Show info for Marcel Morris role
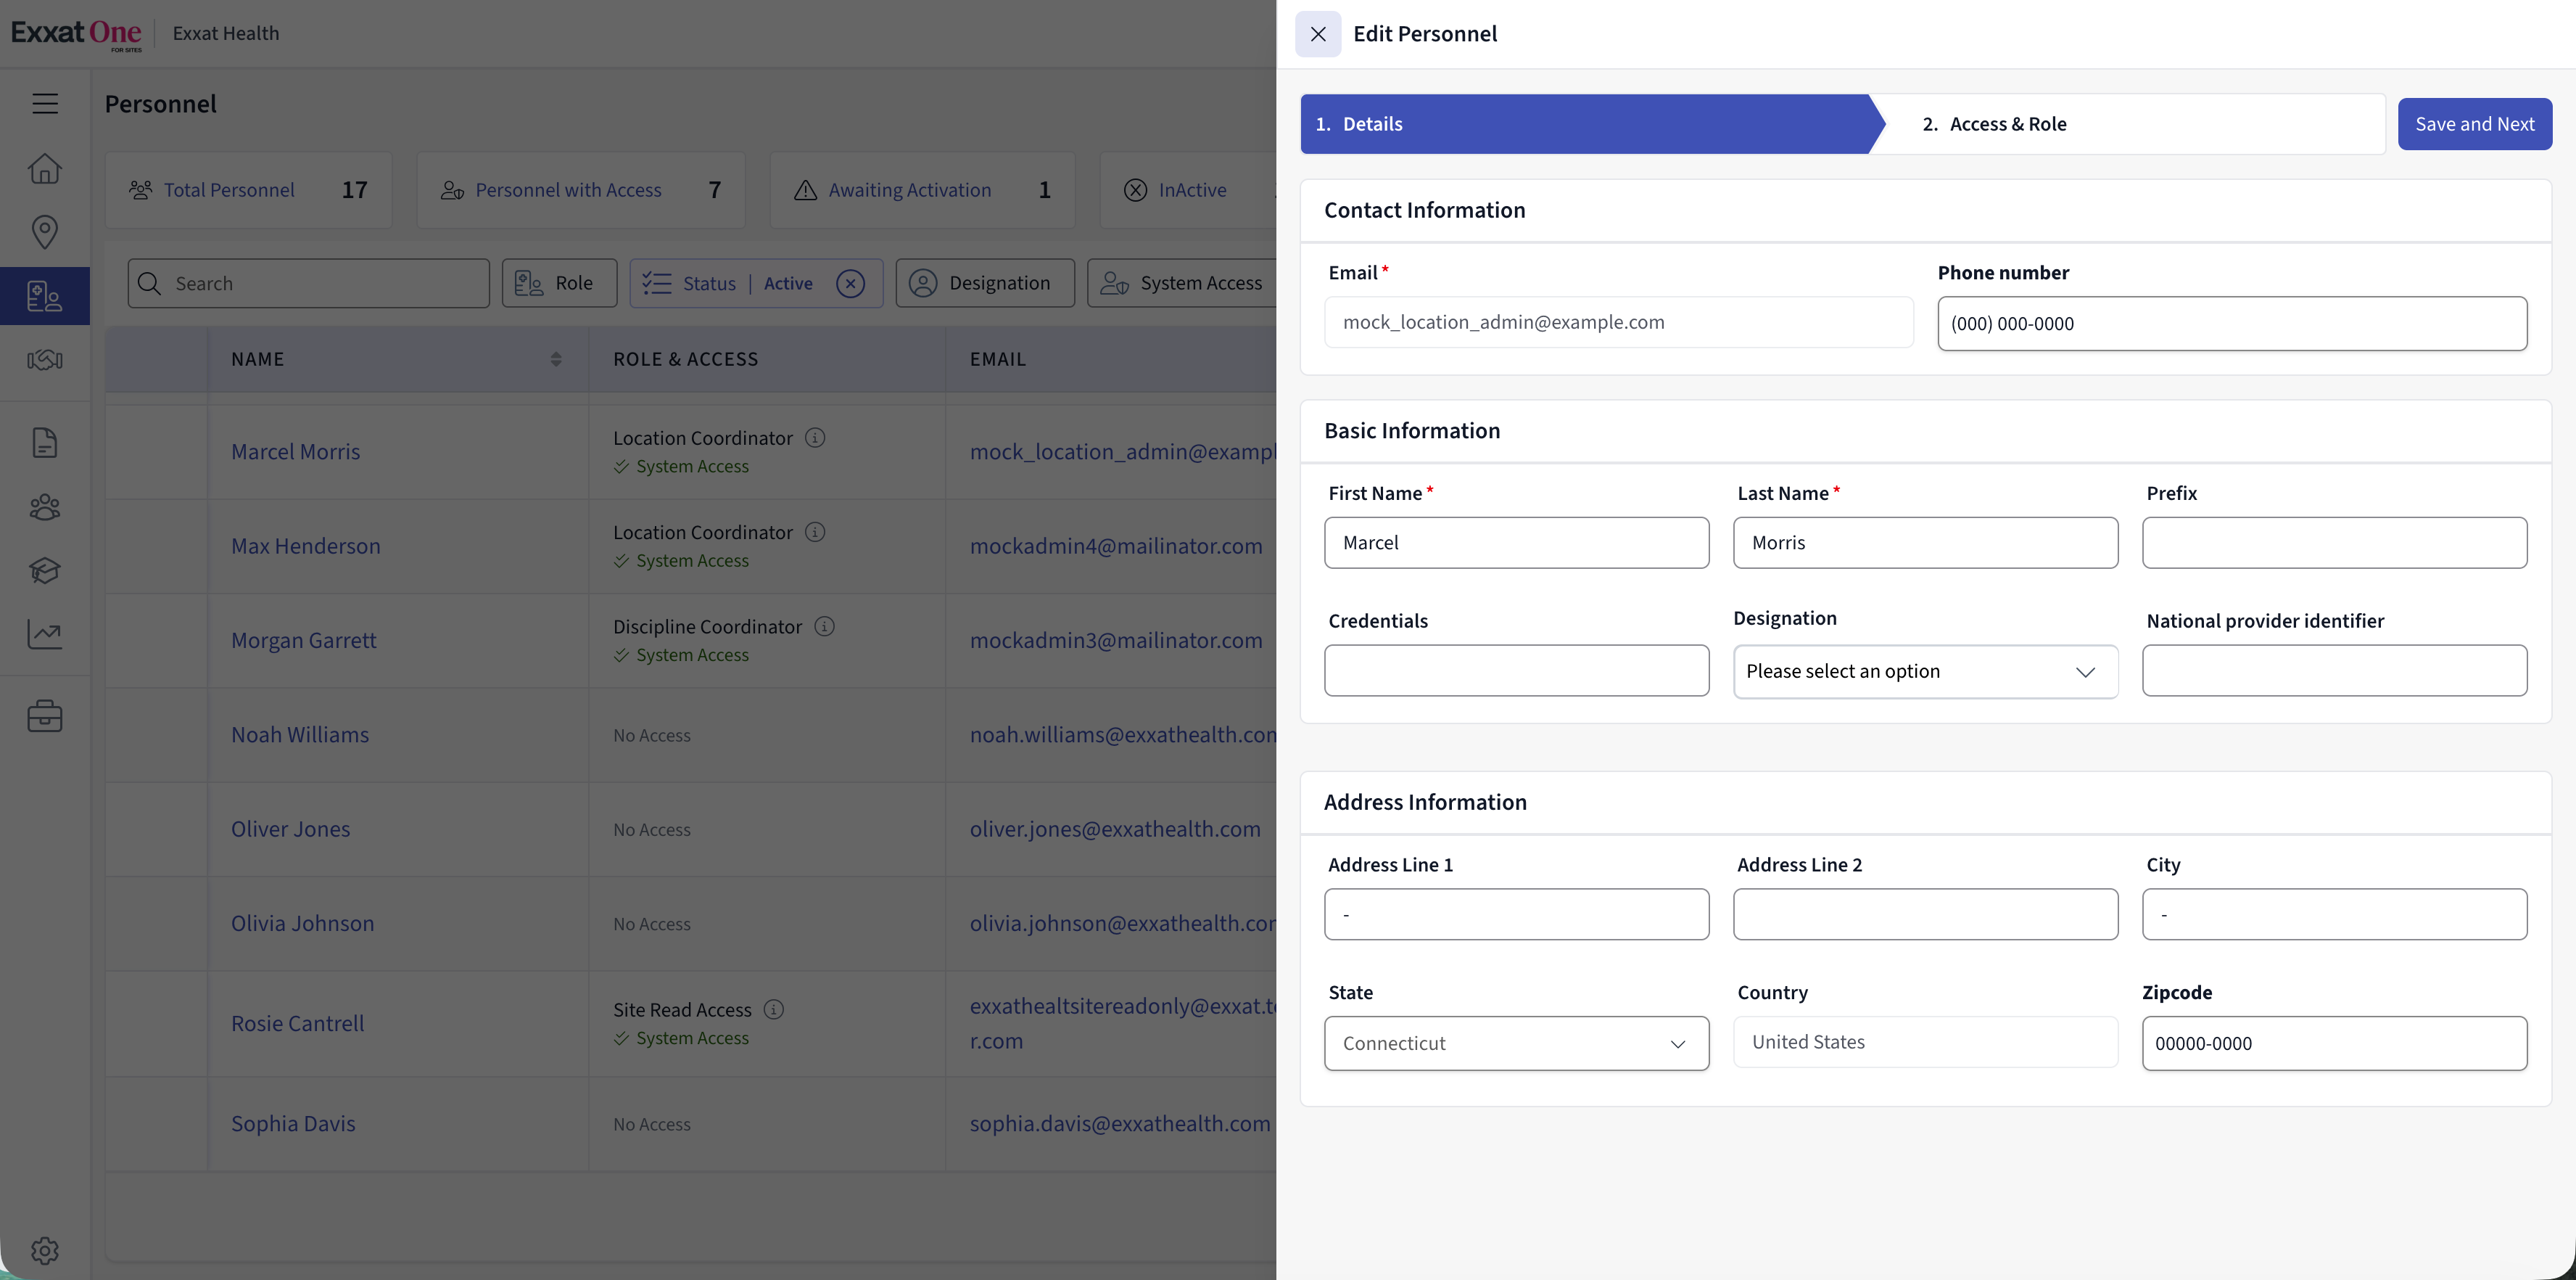 tap(815, 438)
